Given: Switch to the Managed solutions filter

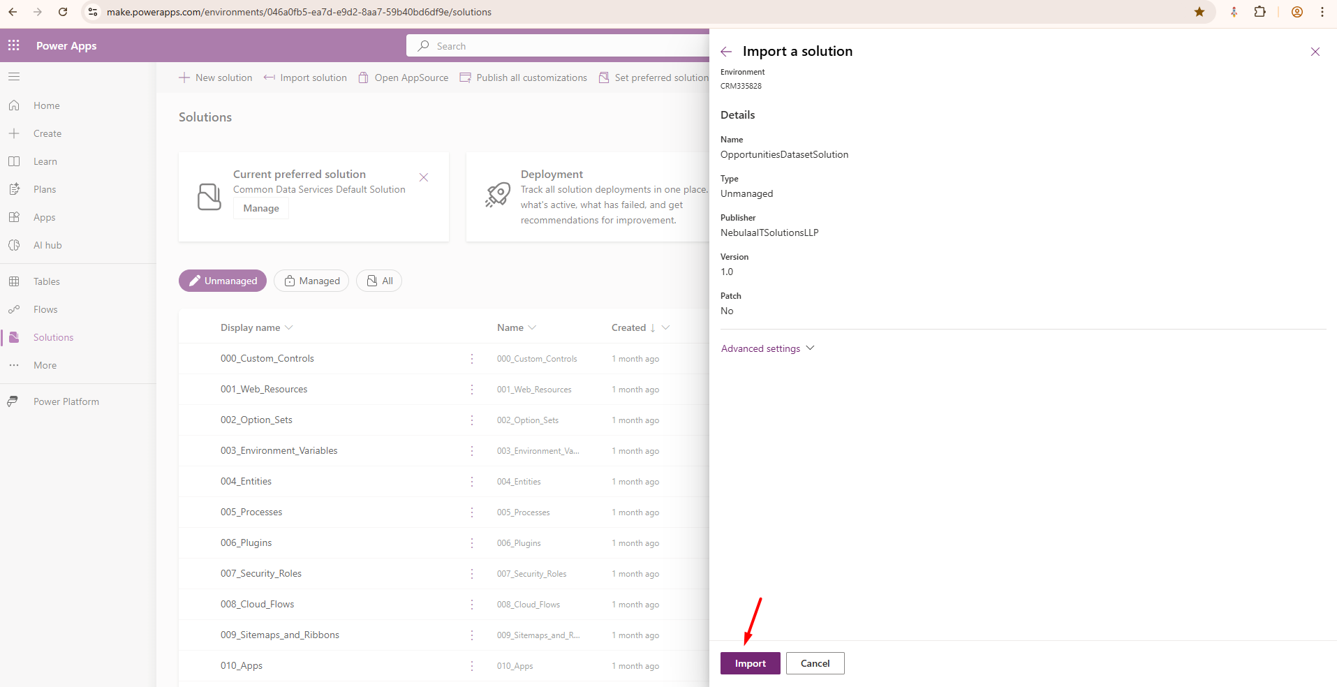Looking at the screenshot, I should 311,281.
